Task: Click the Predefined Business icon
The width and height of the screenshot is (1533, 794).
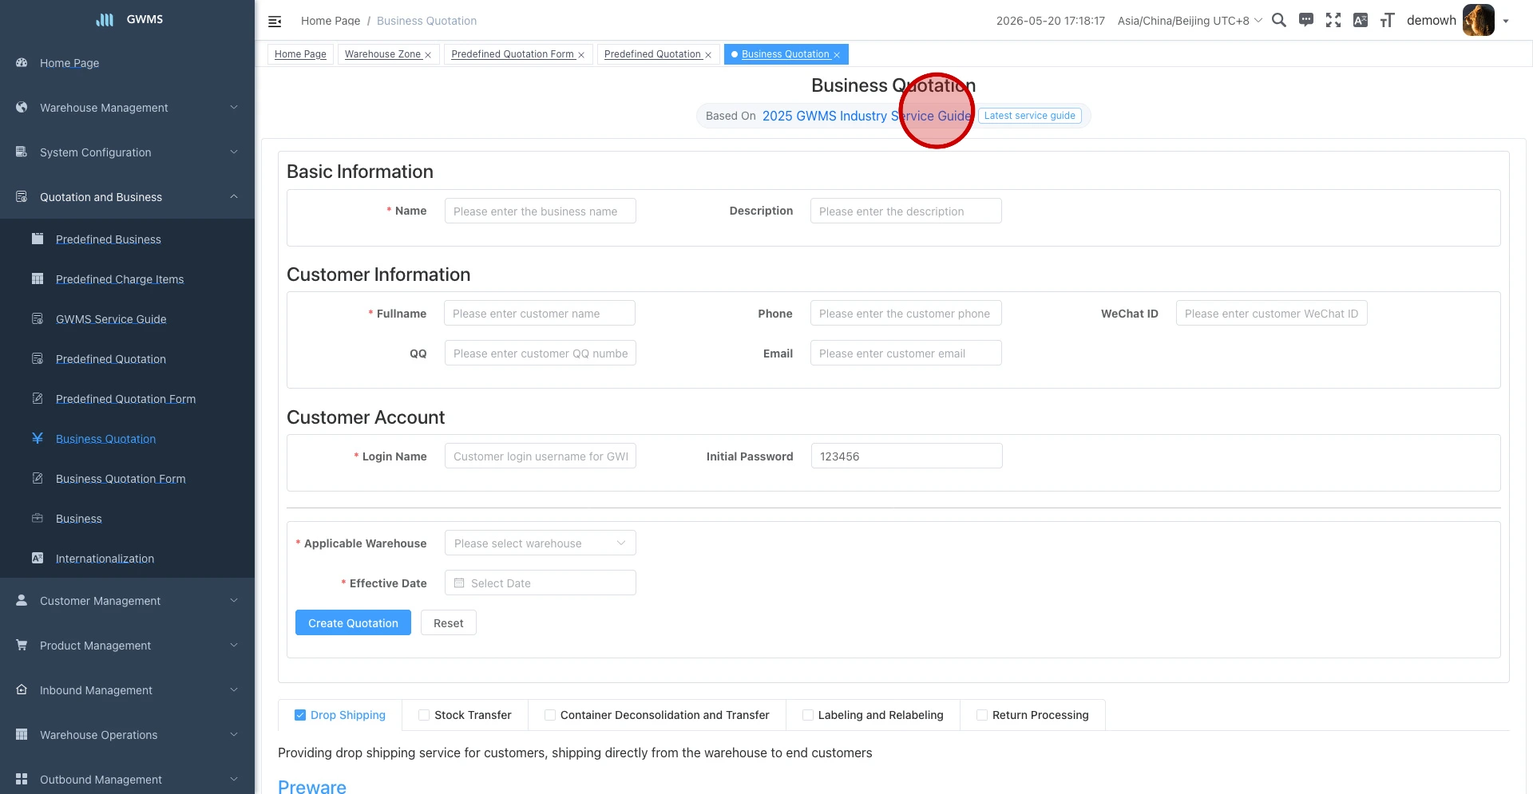Action: coord(38,239)
